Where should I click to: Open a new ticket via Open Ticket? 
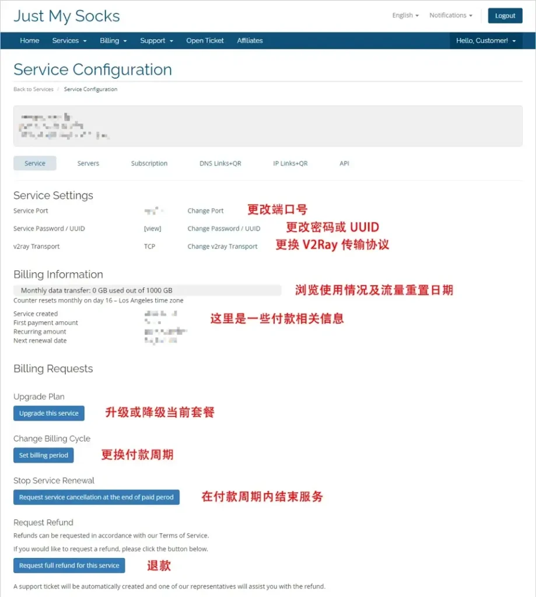[x=205, y=40]
